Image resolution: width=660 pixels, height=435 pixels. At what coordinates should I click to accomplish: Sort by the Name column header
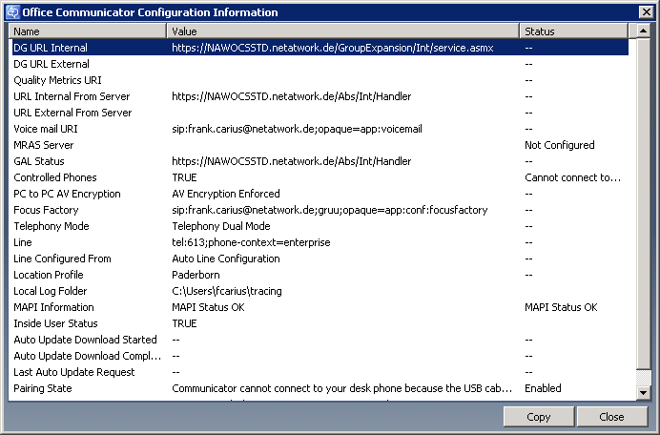point(88,31)
